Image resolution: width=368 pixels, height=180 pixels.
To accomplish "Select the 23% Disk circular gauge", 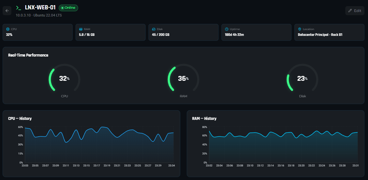I will click(x=303, y=79).
